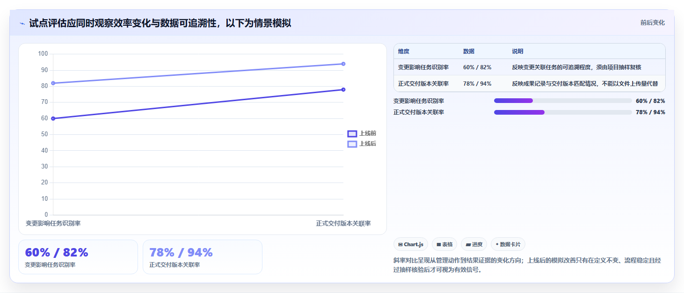This screenshot has height=293, width=684.
Task: Select the 上线后 data point at 94
Action: pos(343,64)
